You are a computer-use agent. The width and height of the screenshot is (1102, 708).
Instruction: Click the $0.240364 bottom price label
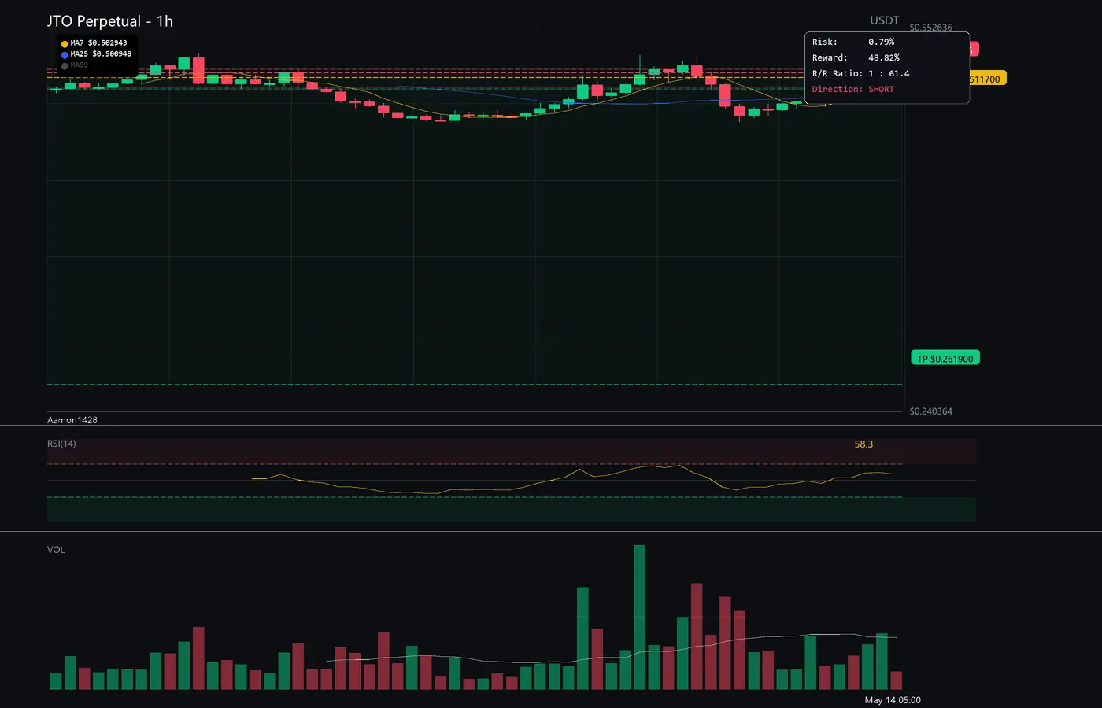pos(930,411)
